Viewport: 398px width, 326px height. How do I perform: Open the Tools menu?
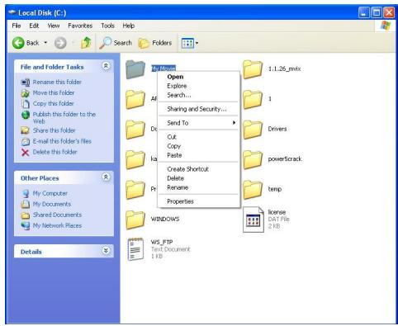click(107, 26)
